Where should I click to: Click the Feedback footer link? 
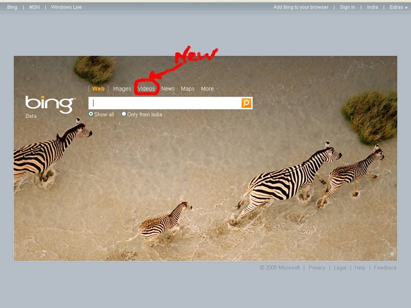pos(385,268)
